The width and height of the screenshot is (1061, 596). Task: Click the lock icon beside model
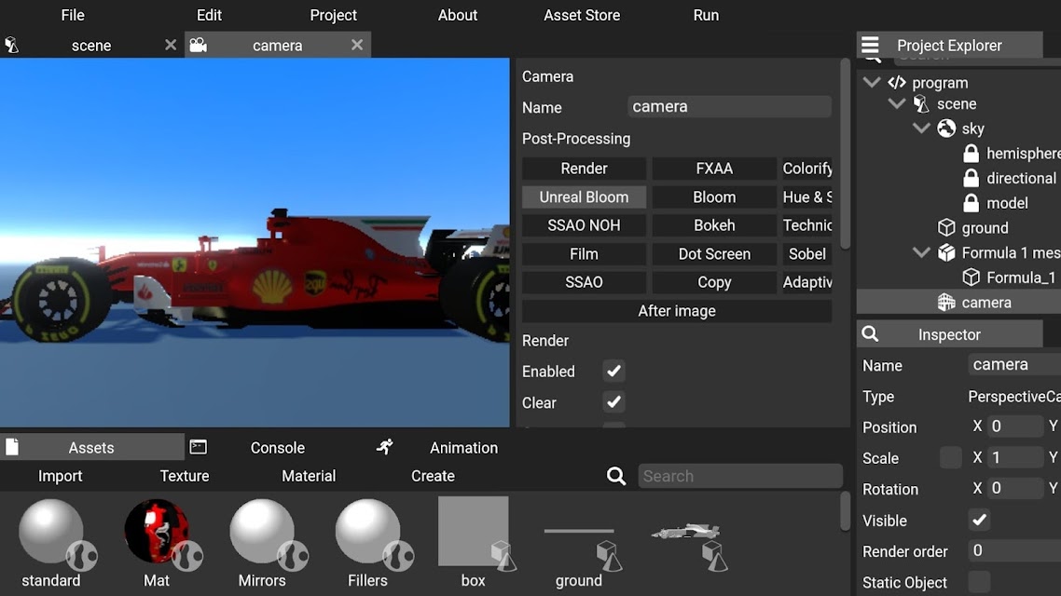(x=971, y=203)
